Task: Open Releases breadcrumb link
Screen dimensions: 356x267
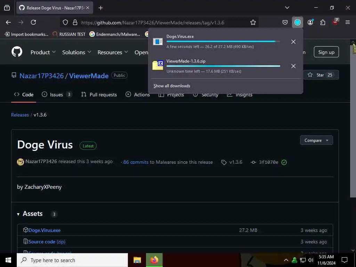Action: click(x=20, y=115)
